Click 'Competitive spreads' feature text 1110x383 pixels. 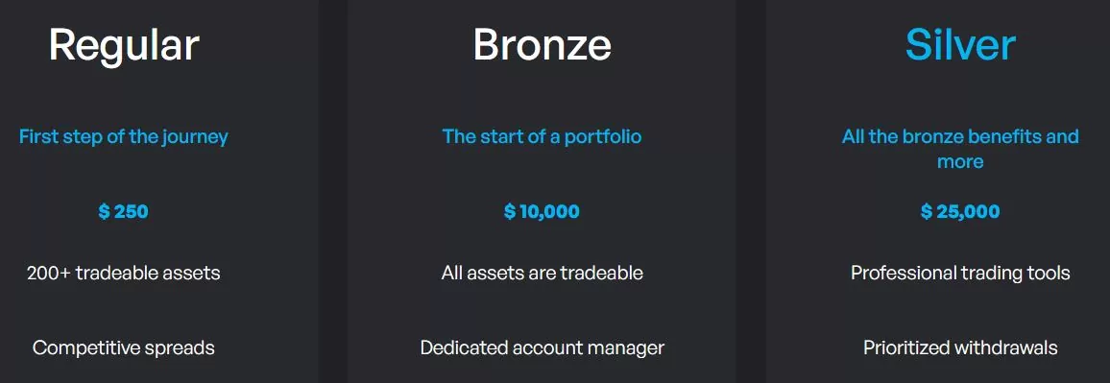pos(124,347)
